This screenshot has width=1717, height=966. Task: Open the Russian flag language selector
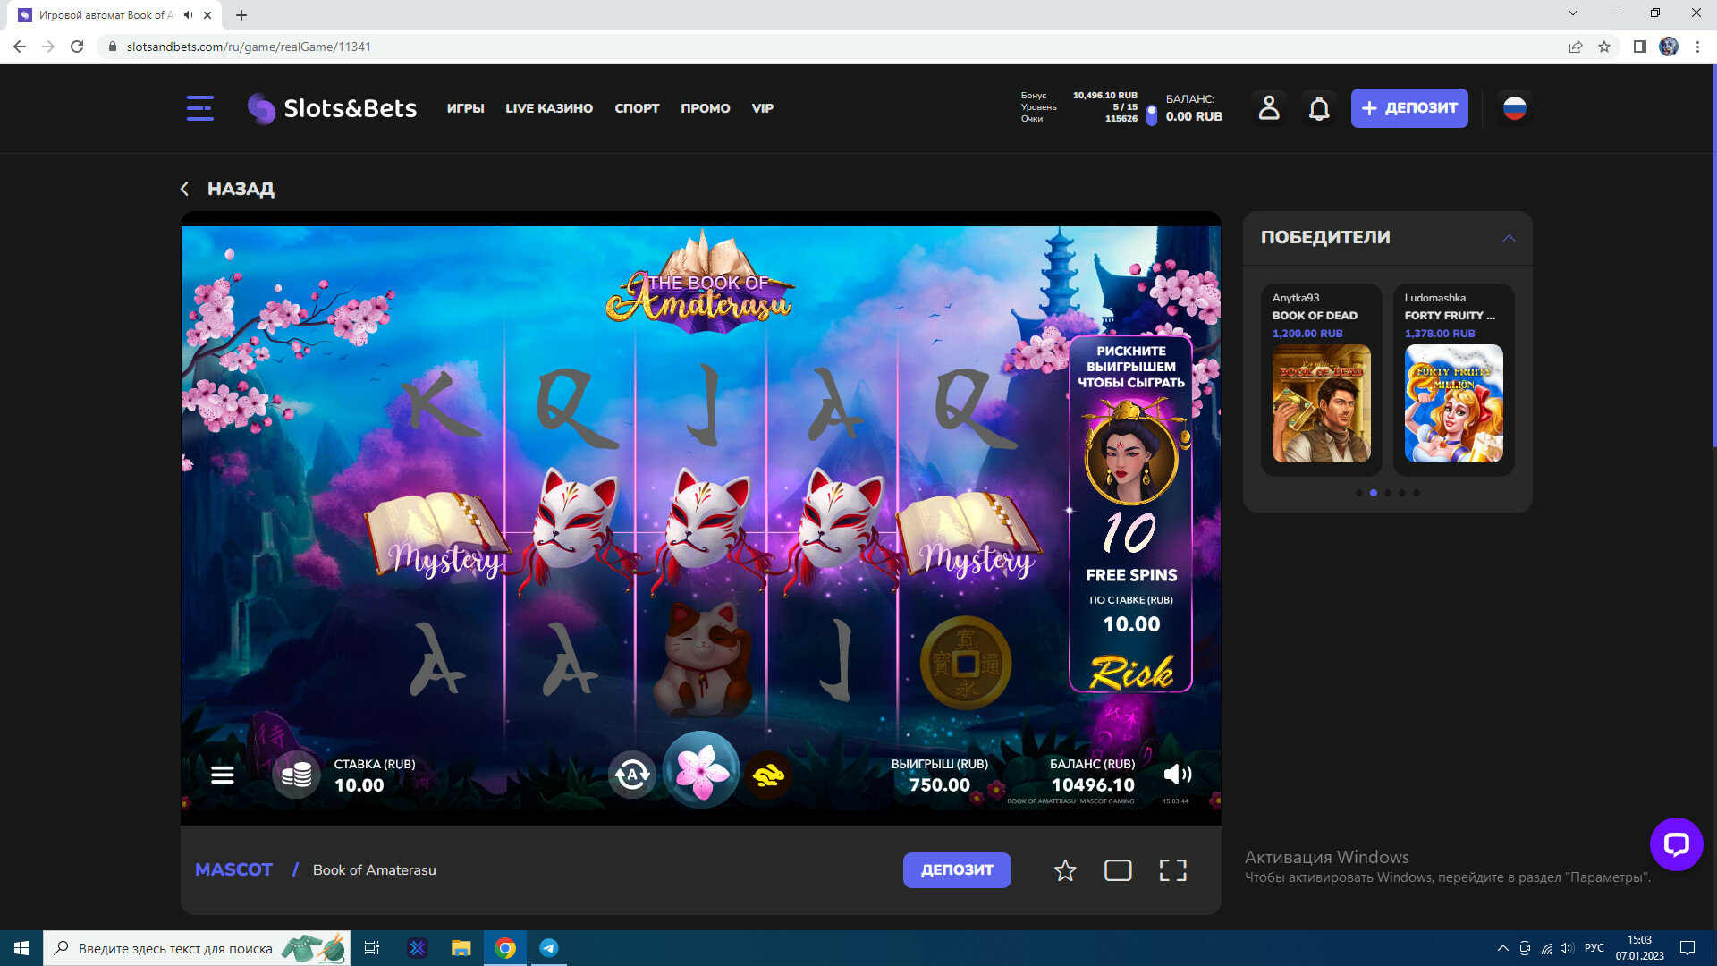coord(1514,108)
